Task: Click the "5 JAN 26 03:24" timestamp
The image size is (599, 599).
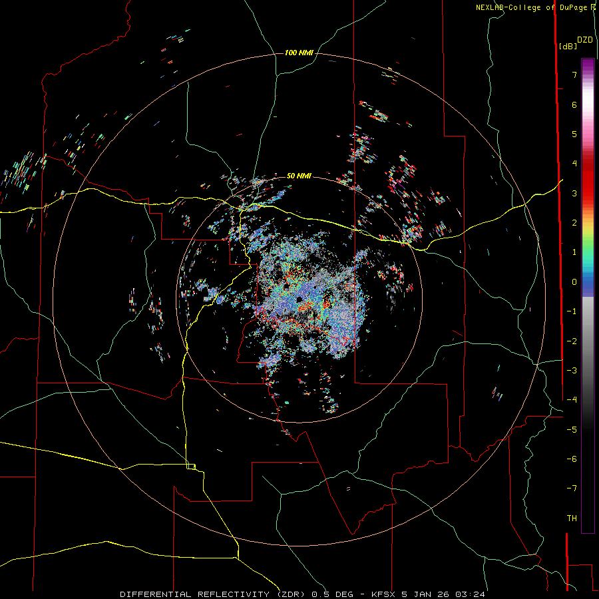Action: click(443, 594)
